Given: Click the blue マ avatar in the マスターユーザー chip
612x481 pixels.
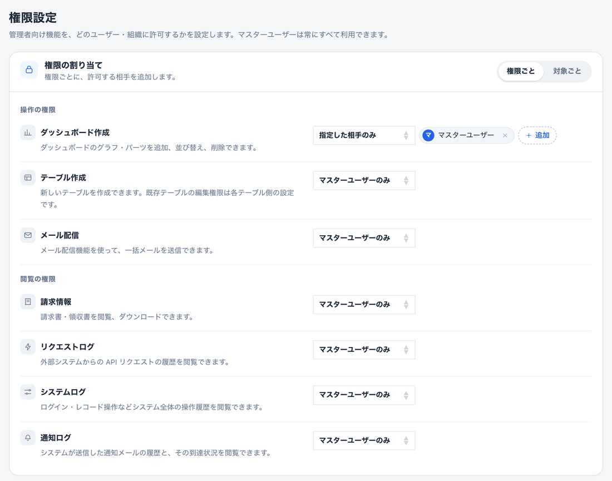Looking at the screenshot, I should 428,135.
